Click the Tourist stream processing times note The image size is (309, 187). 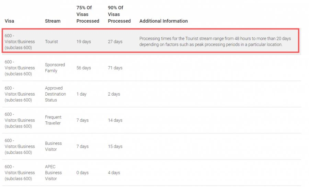(210, 42)
